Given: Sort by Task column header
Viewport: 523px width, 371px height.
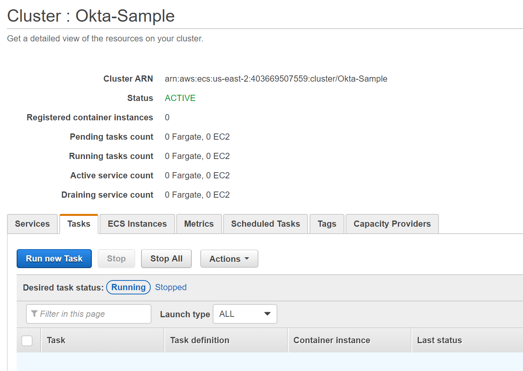Looking at the screenshot, I should click(56, 340).
